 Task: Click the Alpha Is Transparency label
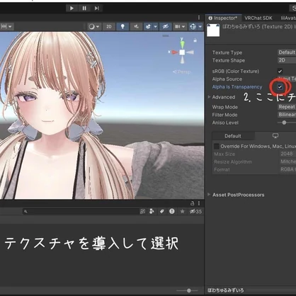point(237,87)
